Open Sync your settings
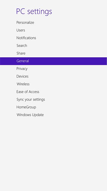This screenshot has width=107, height=191. (31, 99)
